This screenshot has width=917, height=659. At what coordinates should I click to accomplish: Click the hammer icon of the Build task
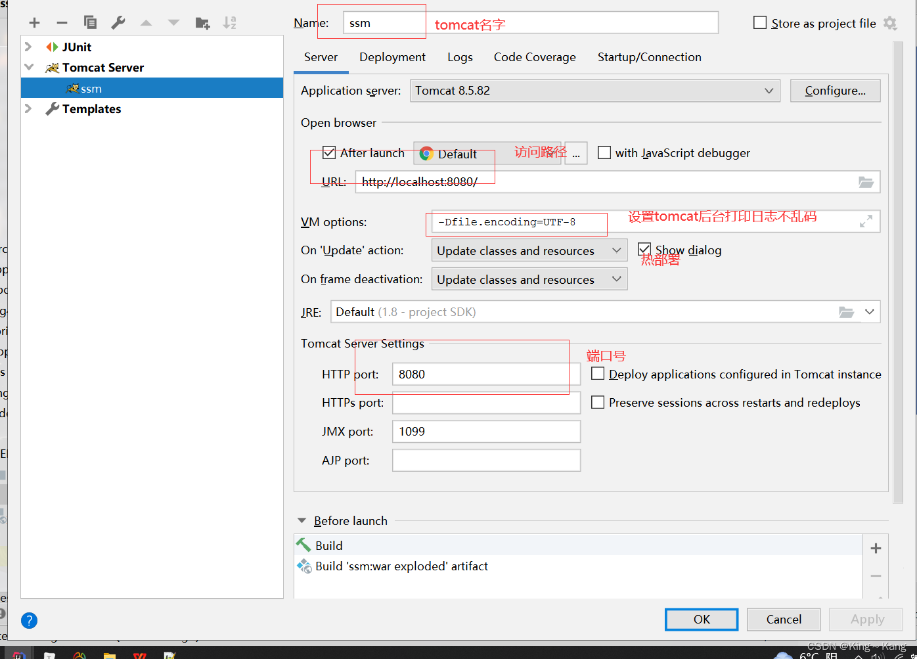pyautogui.click(x=303, y=545)
